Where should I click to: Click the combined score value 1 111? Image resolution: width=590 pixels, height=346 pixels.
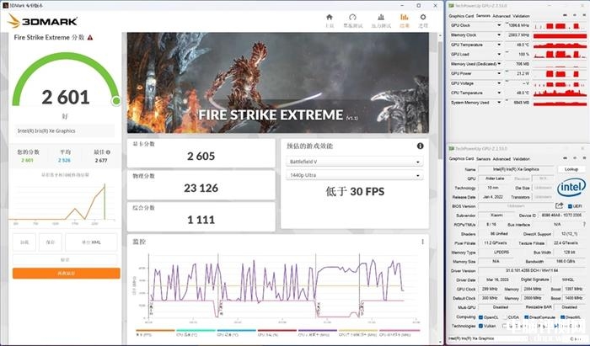pyautogui.click(x=201, y=220)
